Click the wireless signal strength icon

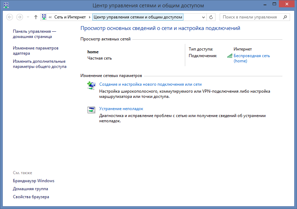(x=229, y=56)
